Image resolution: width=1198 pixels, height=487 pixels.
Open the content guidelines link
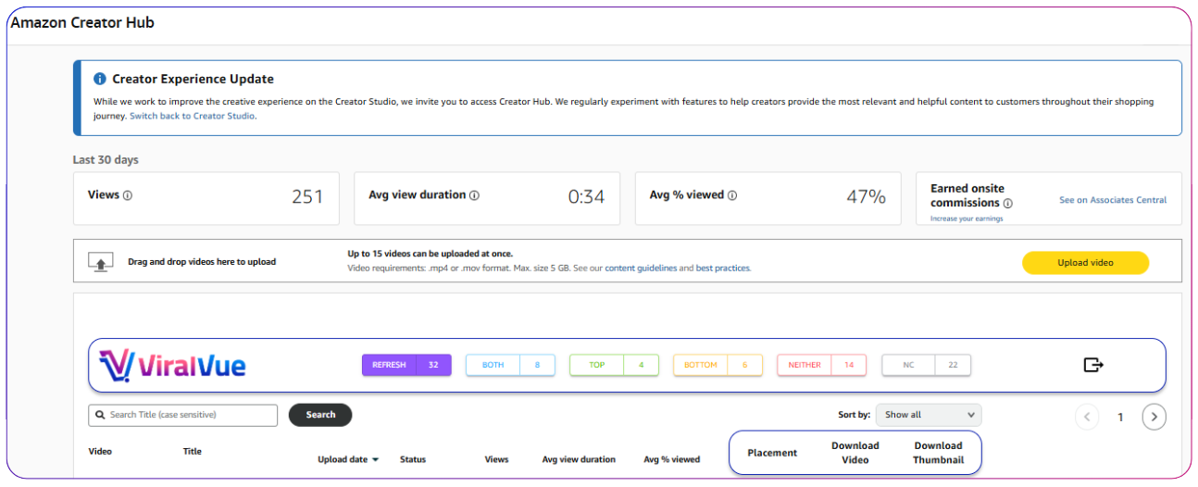(641, 268)
